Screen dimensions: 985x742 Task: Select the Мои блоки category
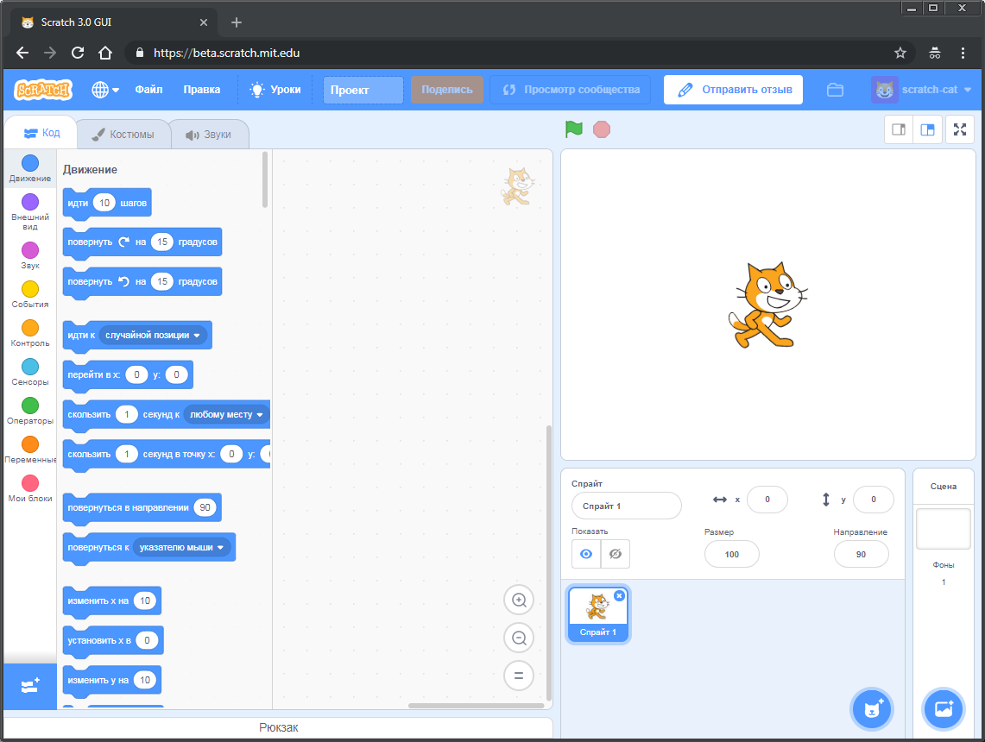coord(30,489)
